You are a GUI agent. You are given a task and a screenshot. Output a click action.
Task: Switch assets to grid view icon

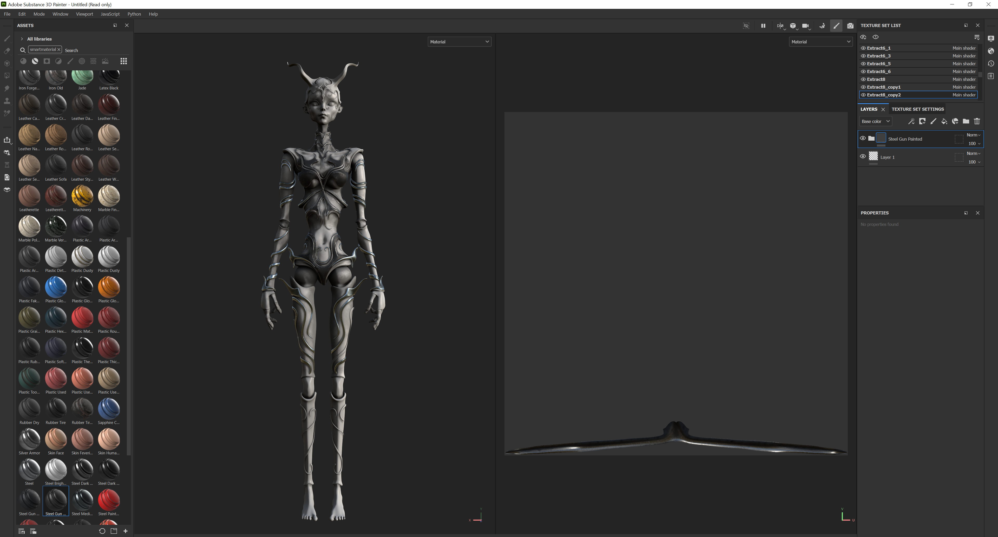[x=124, y=61]
